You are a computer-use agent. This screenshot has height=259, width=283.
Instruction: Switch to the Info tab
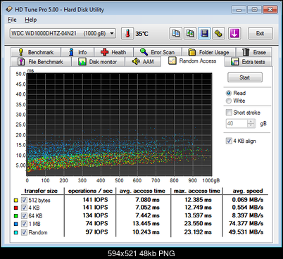[x=77, y=52]
